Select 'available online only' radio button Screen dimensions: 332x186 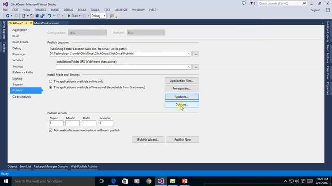[51, 81]
